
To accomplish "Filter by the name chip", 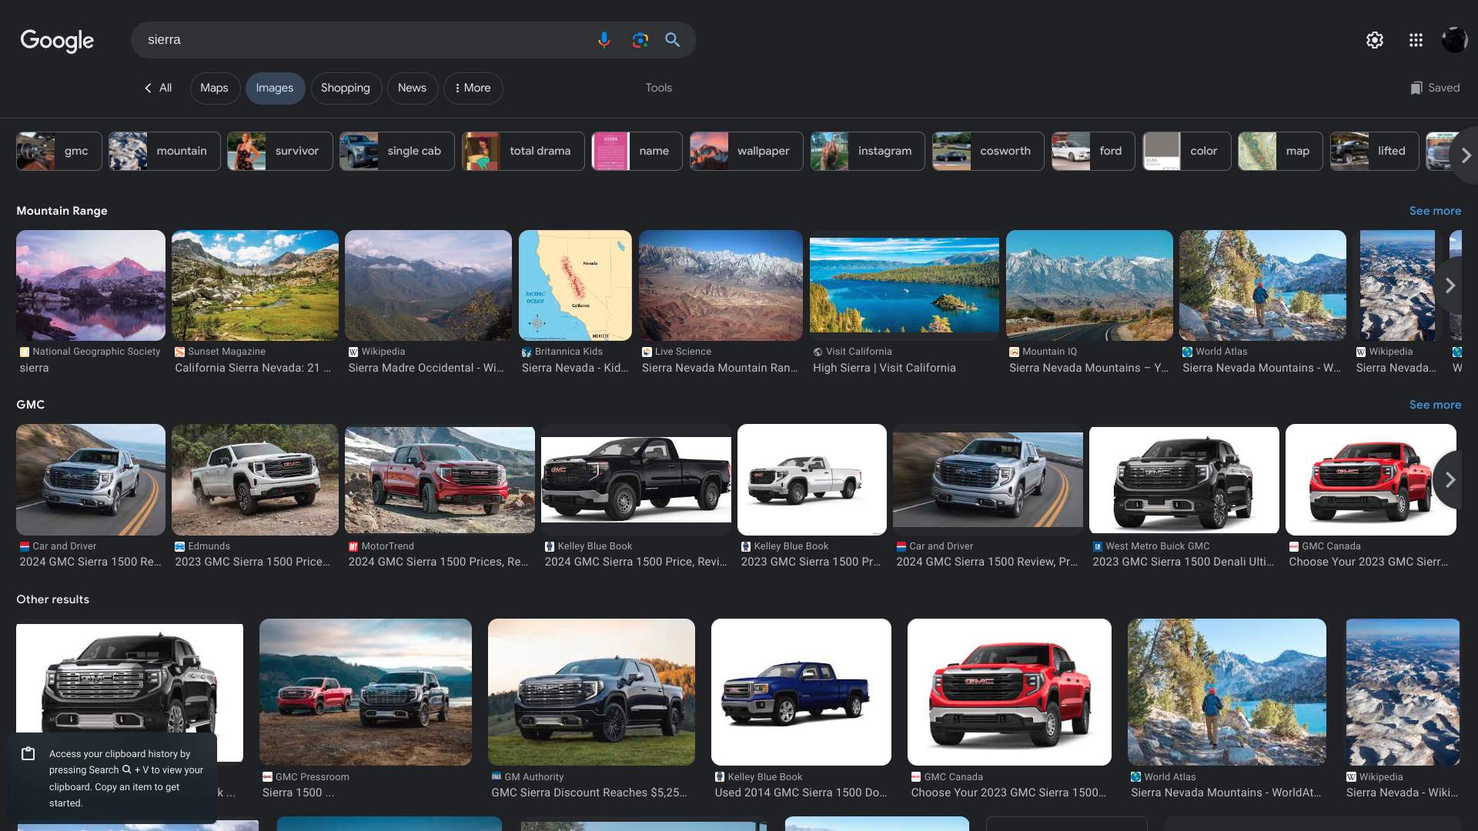I will point(637,151).
